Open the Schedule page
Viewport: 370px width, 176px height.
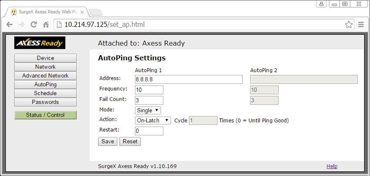coord(45,93)
